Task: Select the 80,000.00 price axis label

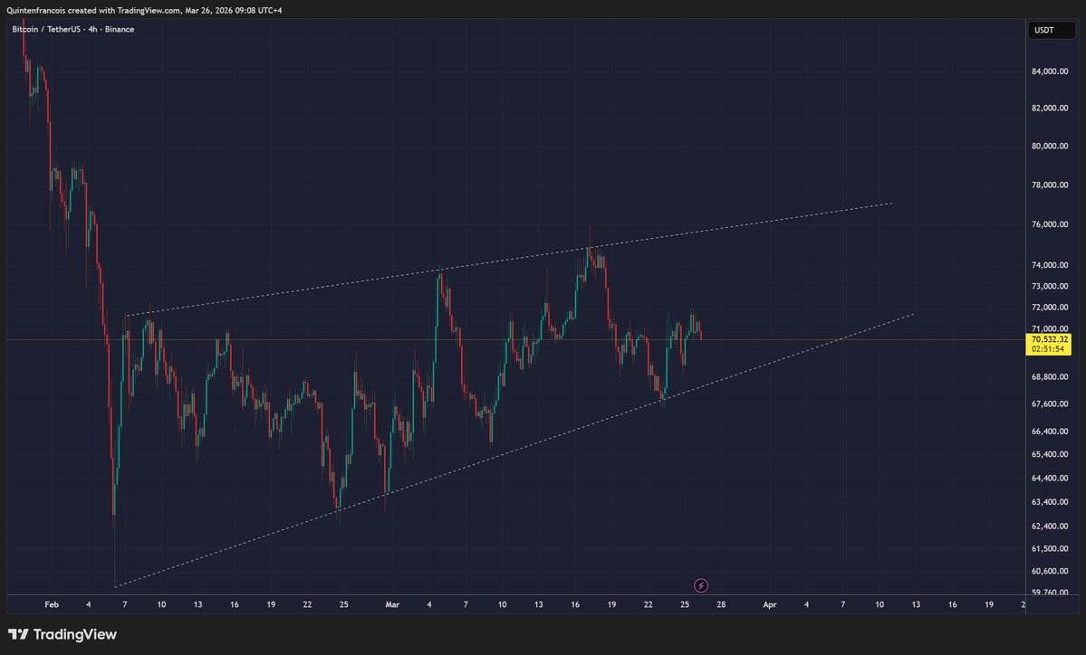Action: [1049, 146]
